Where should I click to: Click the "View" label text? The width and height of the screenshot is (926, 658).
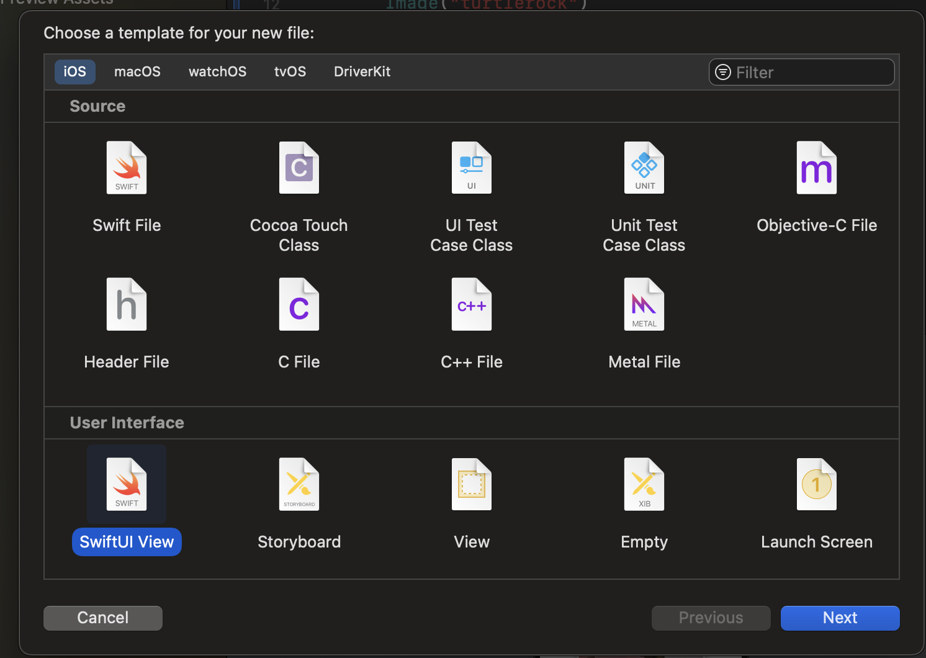[472, 542]
